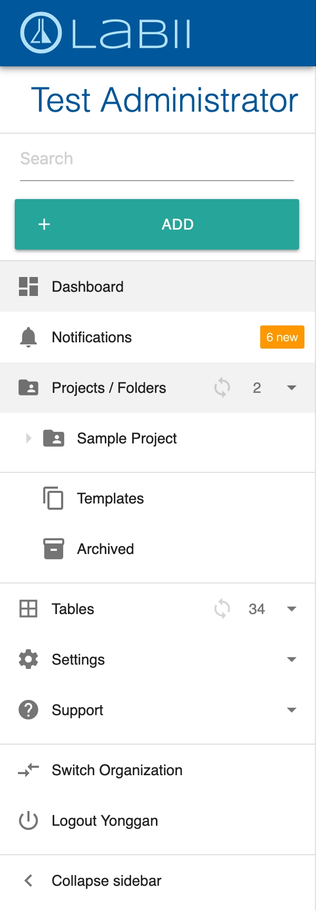Expand the Support dropdown arrow

pos(292,710)
